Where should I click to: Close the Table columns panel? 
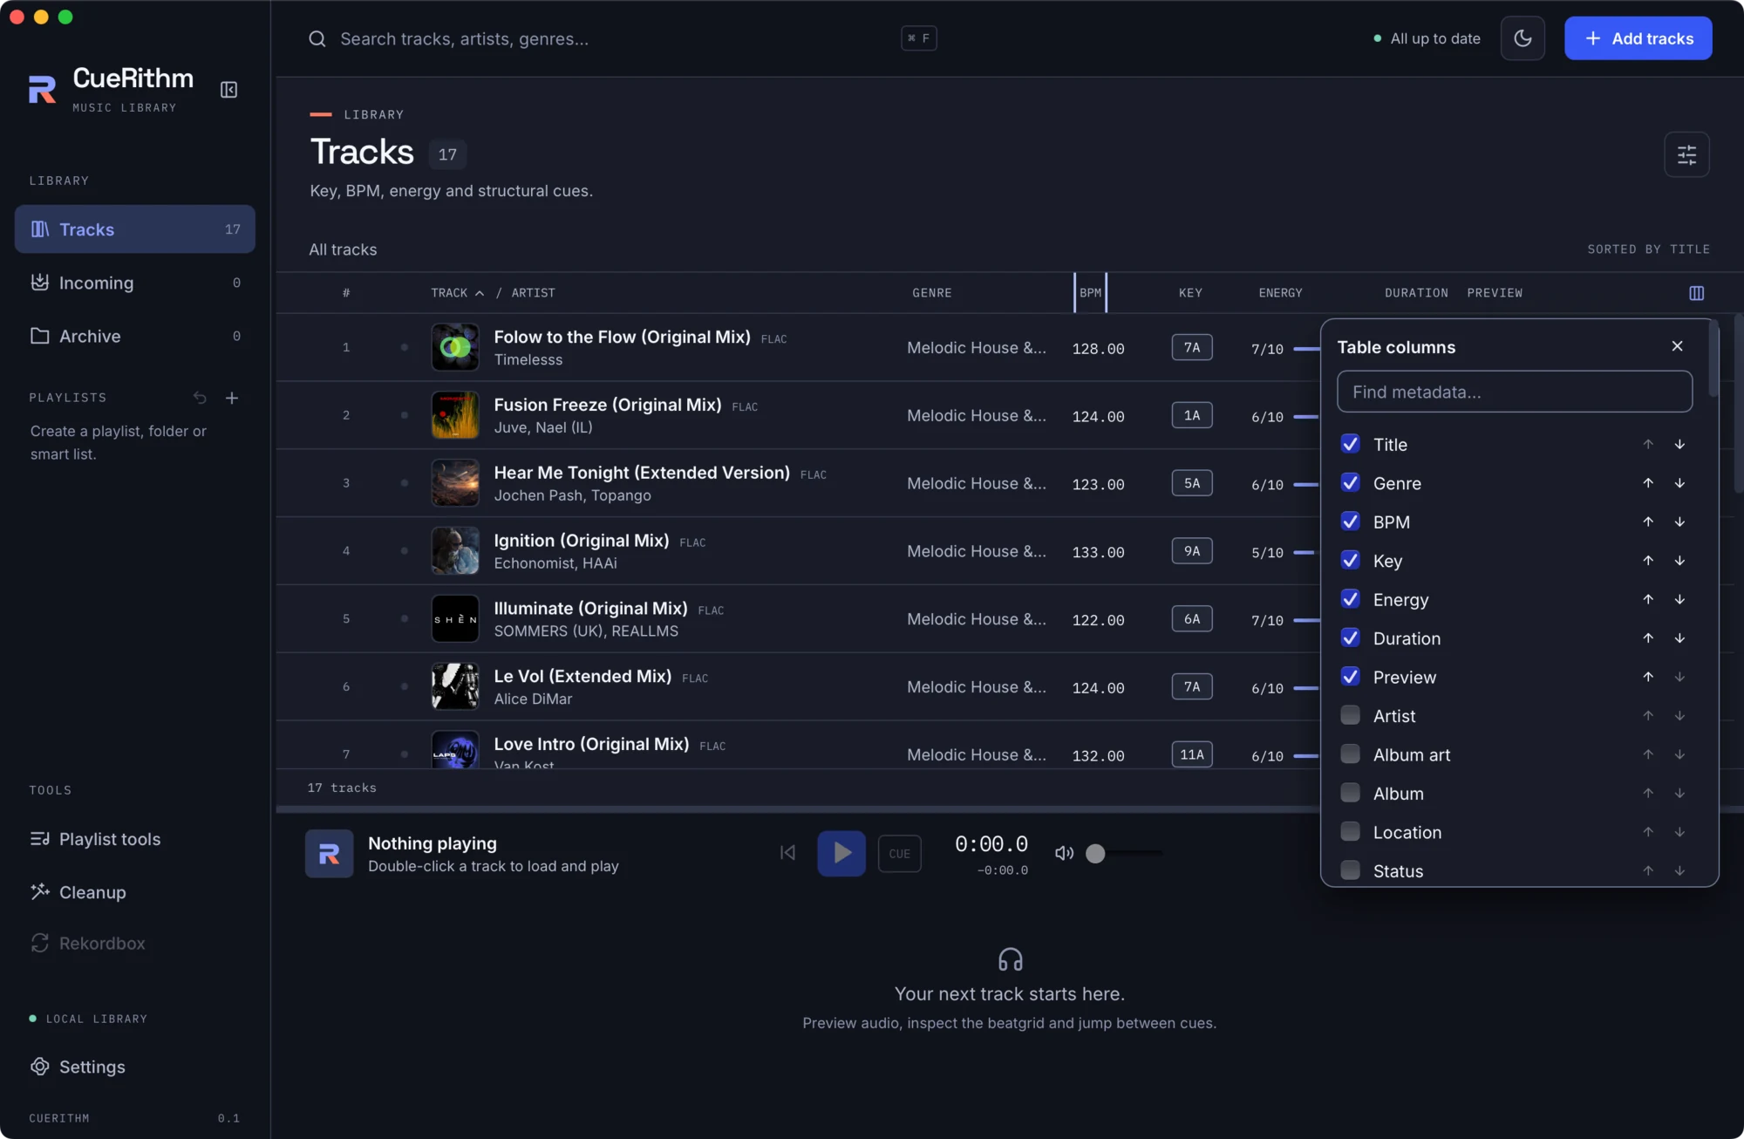1677,346
